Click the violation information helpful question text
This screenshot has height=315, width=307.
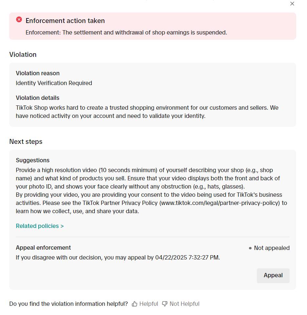69,304
